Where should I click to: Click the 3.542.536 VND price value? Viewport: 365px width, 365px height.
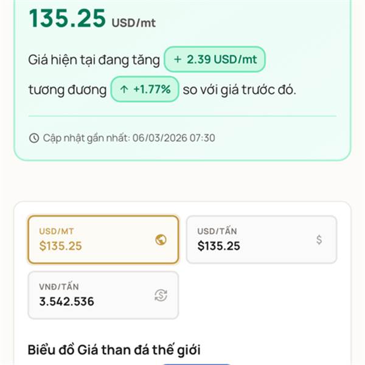[67, 301]
